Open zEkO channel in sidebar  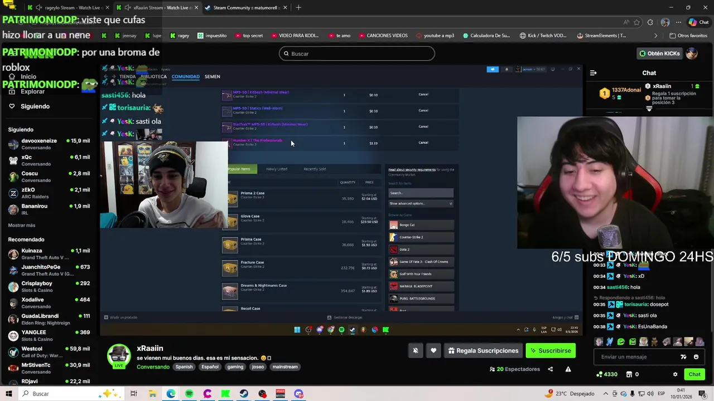[x=49, y=193]
